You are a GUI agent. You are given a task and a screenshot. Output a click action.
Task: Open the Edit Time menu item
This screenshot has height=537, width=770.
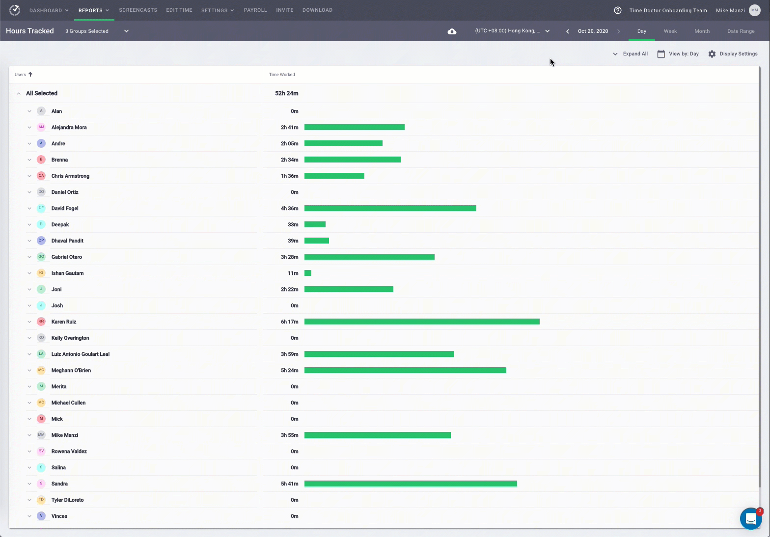pos(179,10)
